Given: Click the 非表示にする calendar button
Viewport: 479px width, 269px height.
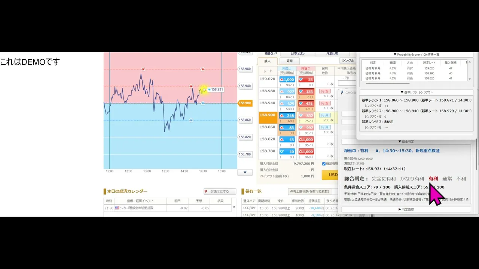Looking at the screenshot, I should pyautogui.click(x=220, y=191).
